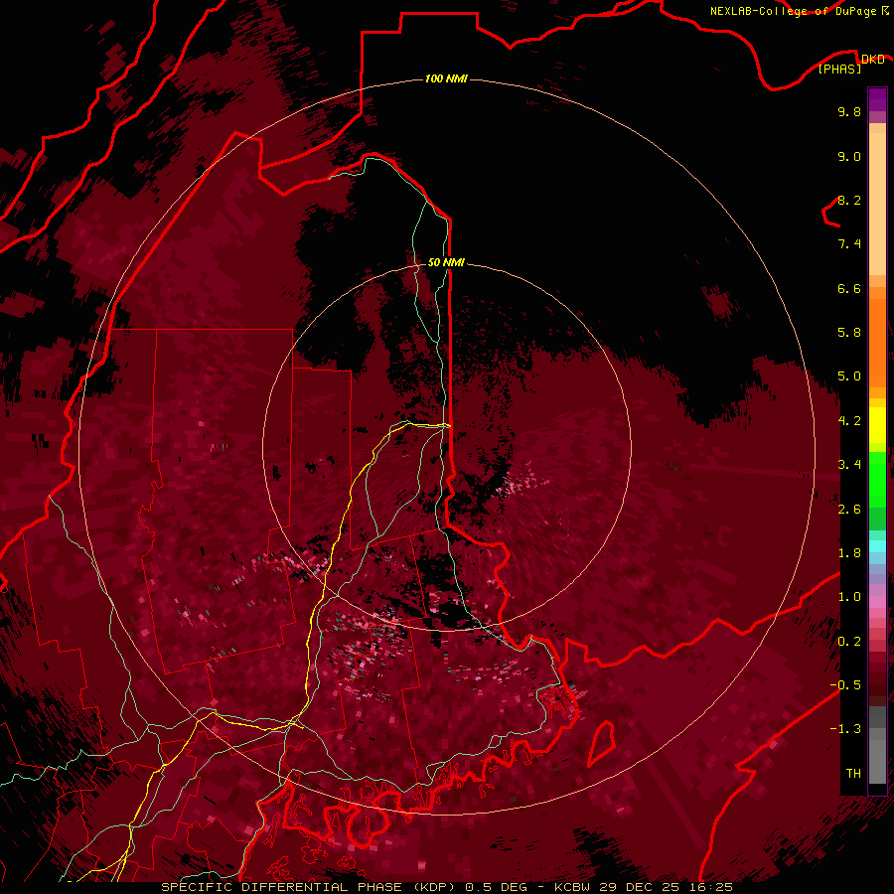This screenshot has width=894, height=894.
Task: Click the 1.0 legend value
Action: point(849,597)
